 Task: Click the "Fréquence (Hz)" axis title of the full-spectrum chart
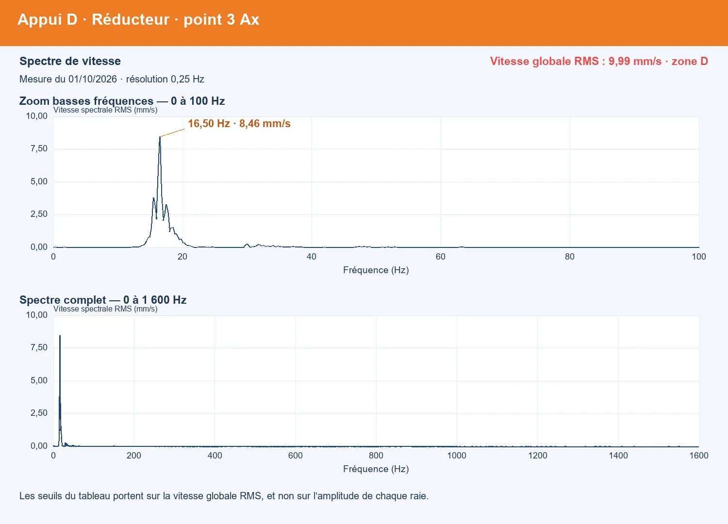pos(376,469)
